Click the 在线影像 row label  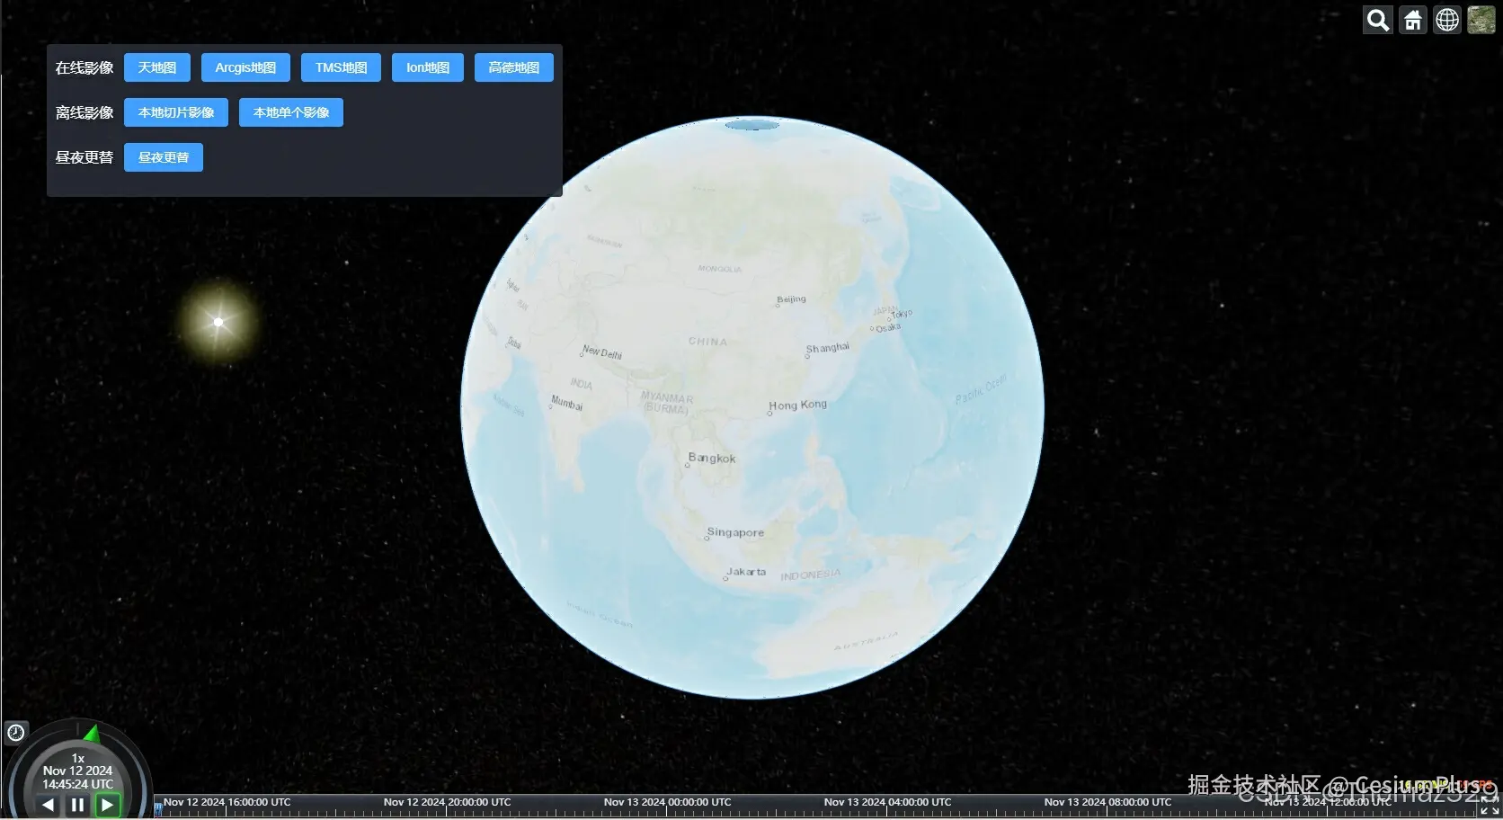click(x=84, y=67)
